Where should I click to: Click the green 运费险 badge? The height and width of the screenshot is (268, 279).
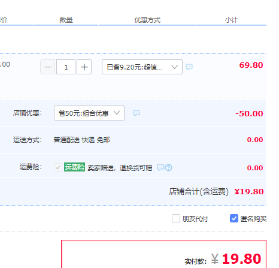click(x=74, y=167)
